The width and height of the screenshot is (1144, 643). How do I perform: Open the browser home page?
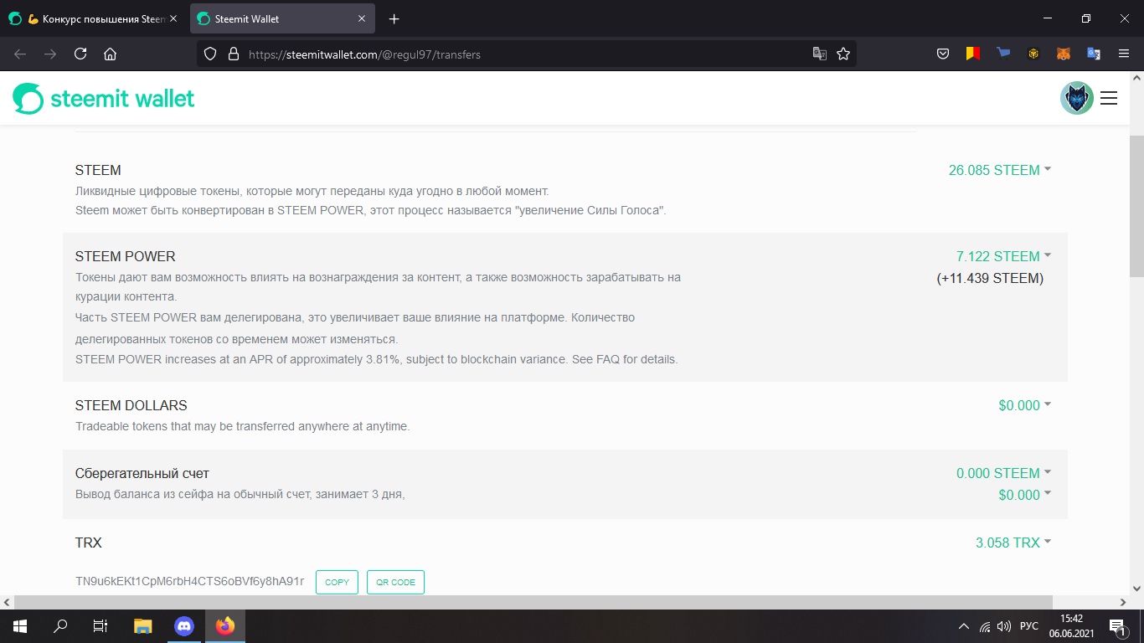tap(110, 54)
